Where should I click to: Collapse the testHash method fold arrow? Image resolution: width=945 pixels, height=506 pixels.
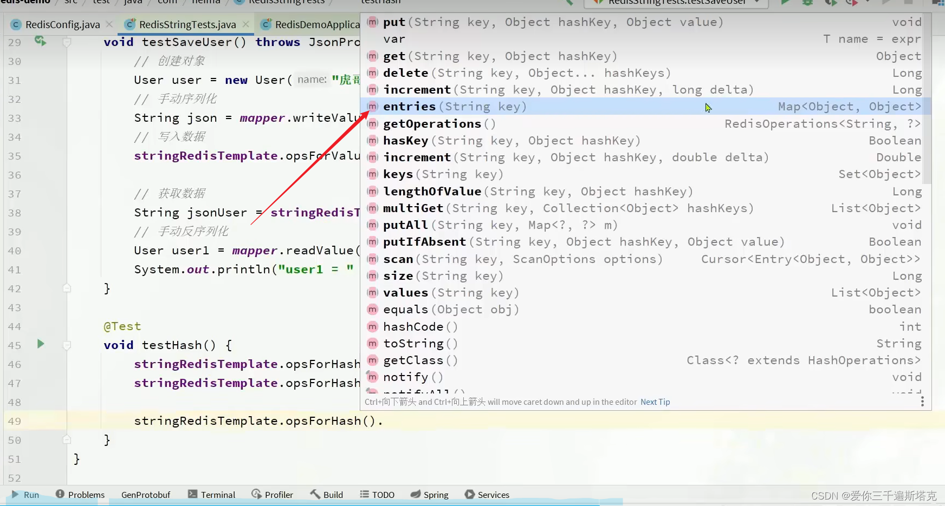67,345
